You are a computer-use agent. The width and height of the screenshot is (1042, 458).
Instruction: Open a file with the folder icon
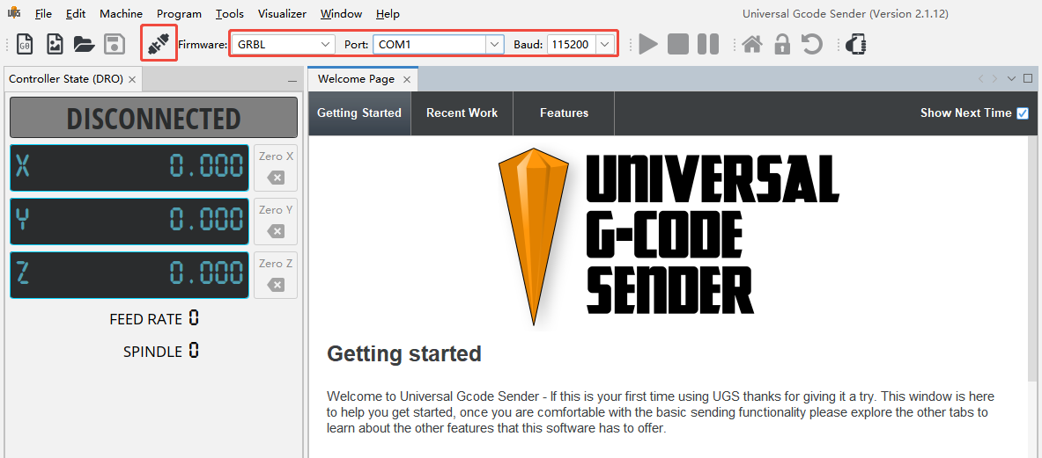pos(85,45)
